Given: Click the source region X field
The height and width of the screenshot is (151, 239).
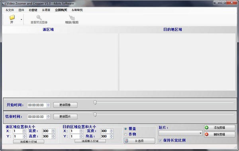Looking at the screenshot, I should (x=18, y=131).
